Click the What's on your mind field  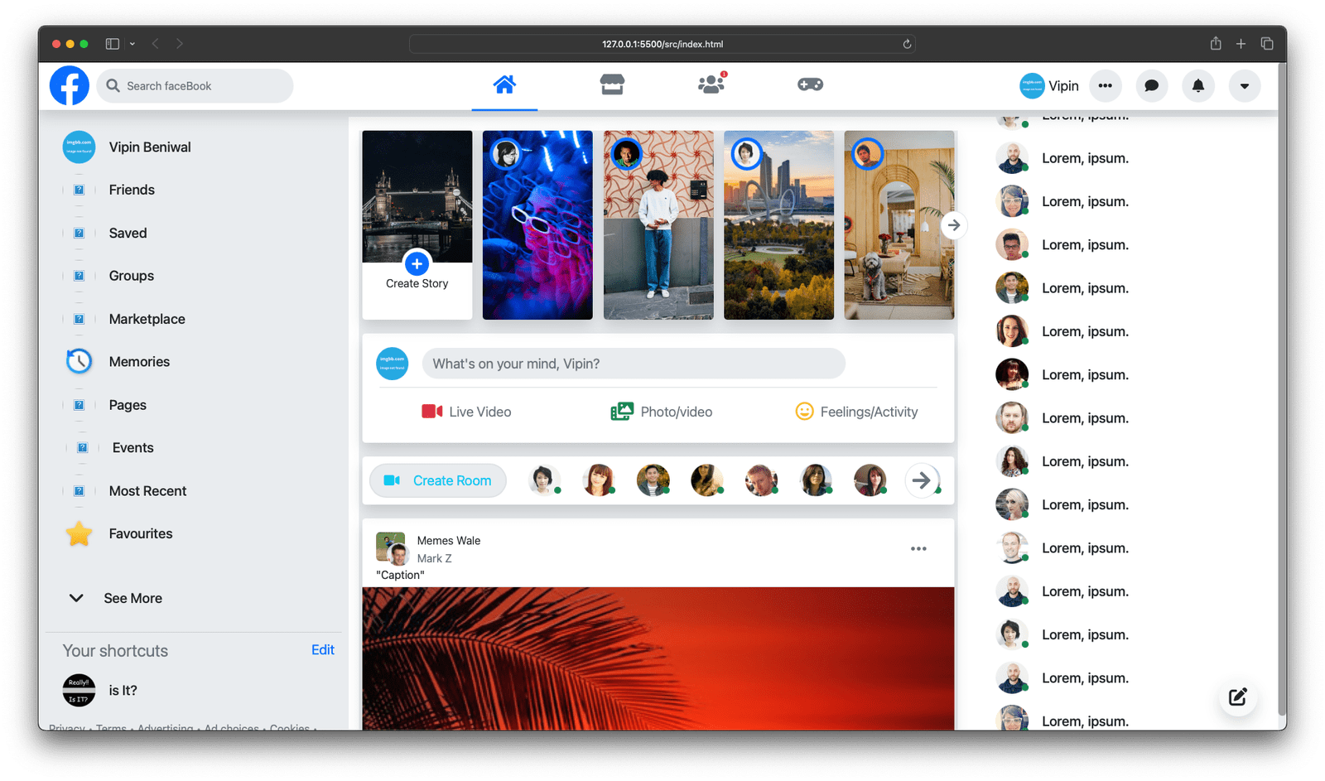(x=634, y=364)
